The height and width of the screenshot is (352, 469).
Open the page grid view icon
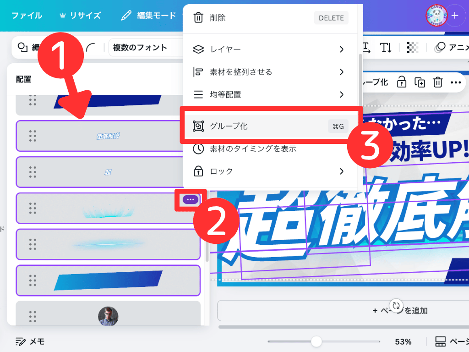(x=440, y=341)
